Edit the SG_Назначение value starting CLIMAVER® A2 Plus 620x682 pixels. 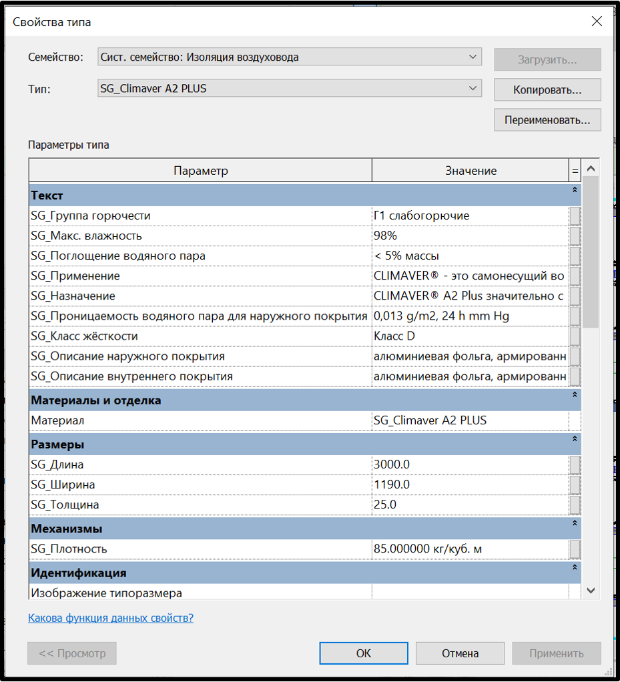click(x=471, y=296)
